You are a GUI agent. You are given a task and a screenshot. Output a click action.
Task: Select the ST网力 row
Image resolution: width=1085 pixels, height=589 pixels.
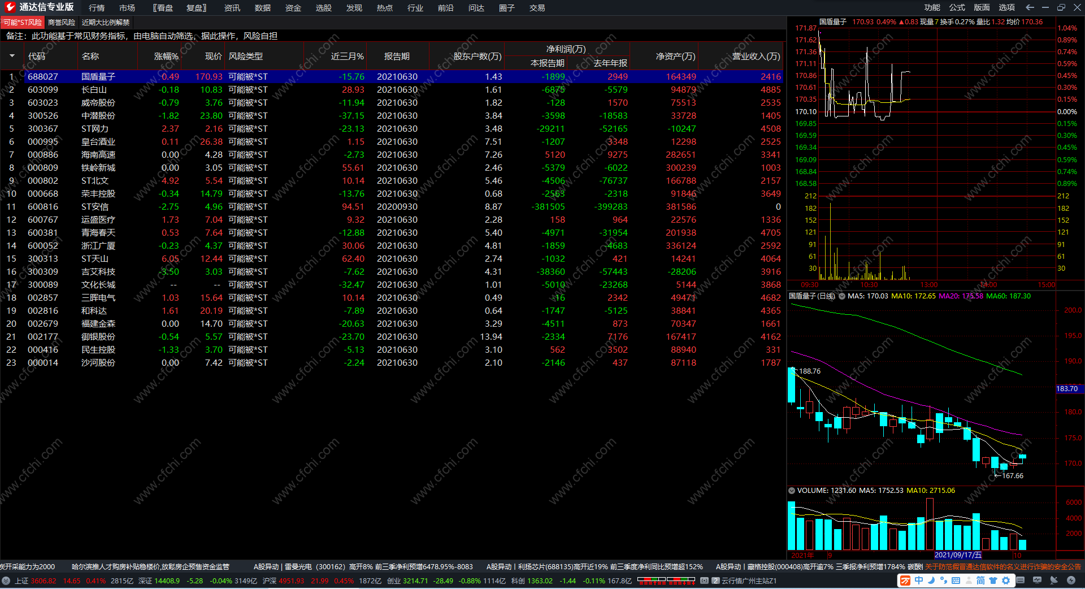tap(393, 128)
